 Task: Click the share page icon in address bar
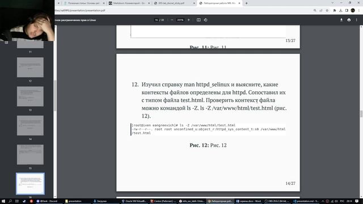321,10
